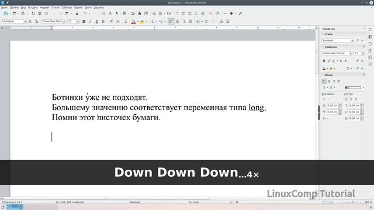Viewport: 374px width, 210px height.
Task: Select Center alignment in toolbar
Action: coord(178,22)
